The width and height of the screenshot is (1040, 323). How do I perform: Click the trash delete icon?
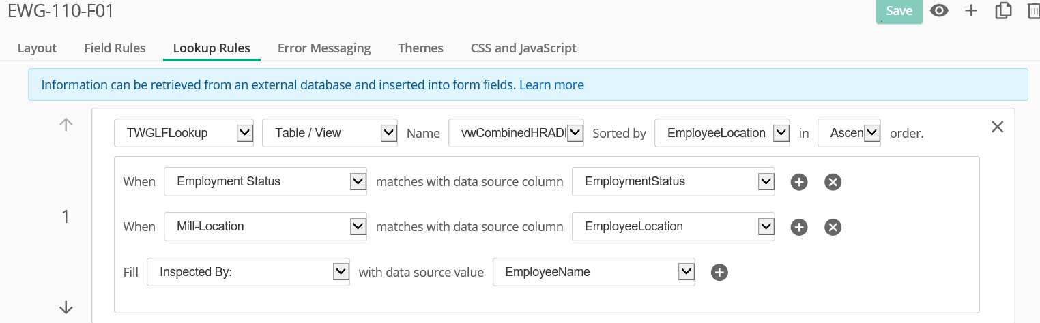[x=1033, y=11]
